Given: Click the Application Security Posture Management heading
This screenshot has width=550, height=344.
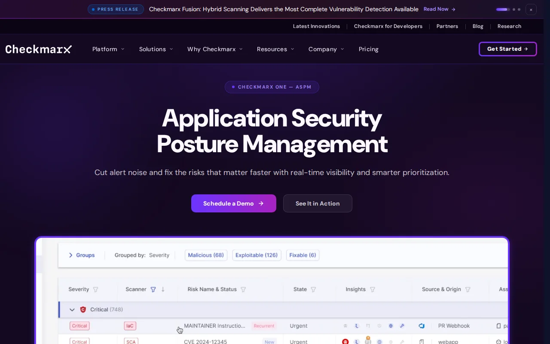Looking at the screenshot, I should click(272, 131).
